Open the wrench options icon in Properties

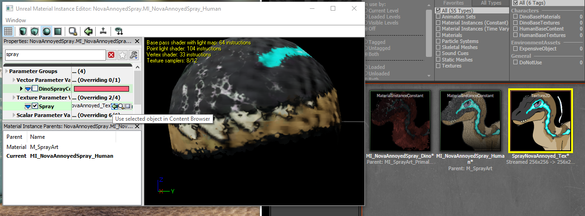tap(133, 55)
